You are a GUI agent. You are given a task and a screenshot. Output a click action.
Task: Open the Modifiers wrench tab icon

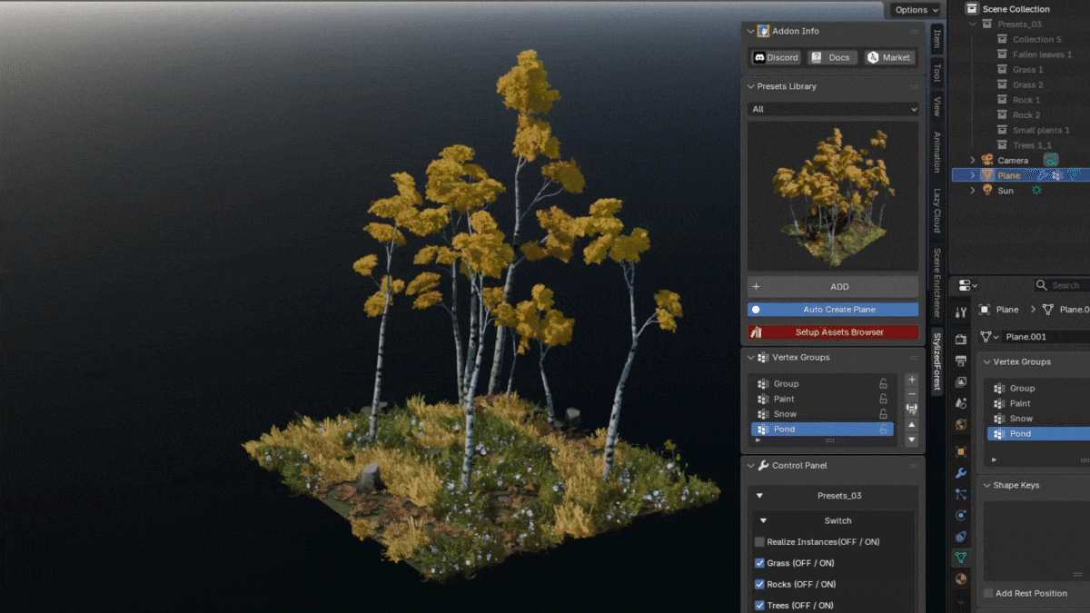point(961,473)
